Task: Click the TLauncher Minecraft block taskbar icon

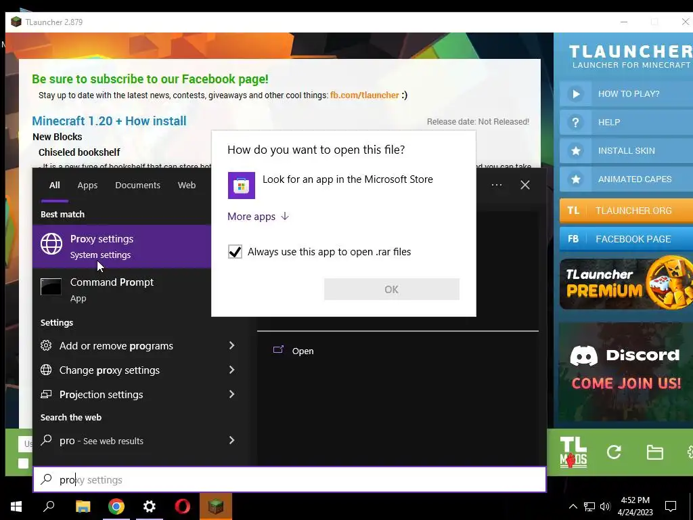Action: pyautogui.click(x=216, y=506)
